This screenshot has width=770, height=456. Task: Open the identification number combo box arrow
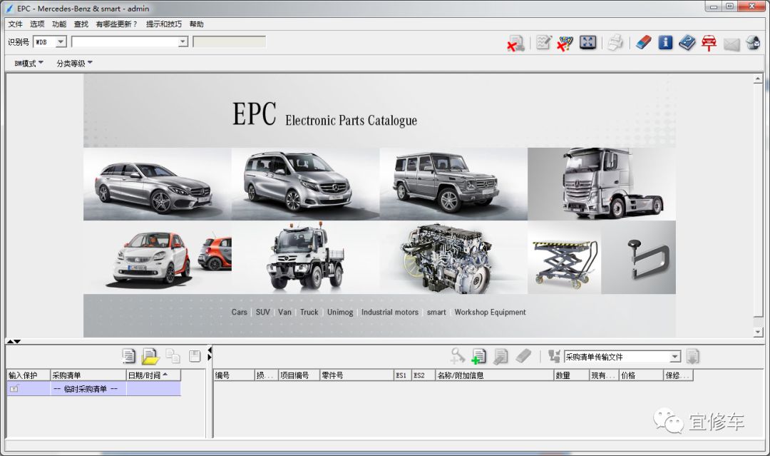tap(183, 42)
